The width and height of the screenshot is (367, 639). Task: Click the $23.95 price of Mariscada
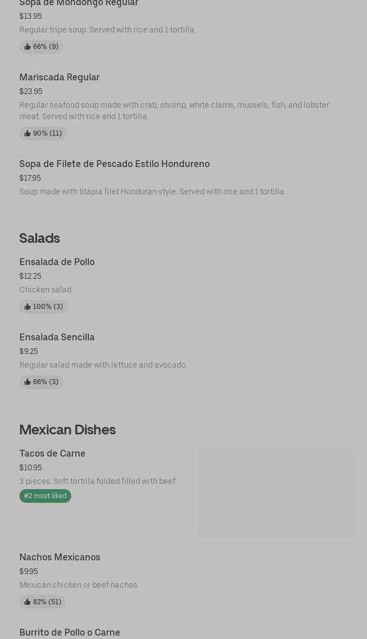31,91
